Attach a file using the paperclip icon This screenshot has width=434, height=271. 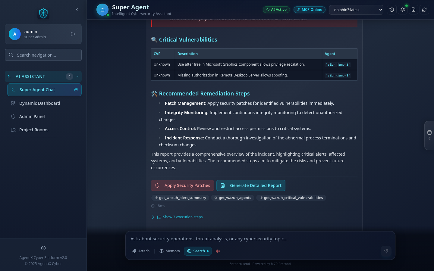click(140, 251)
